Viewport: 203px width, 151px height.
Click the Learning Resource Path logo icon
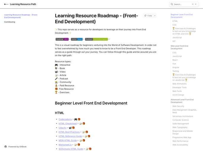[6, 4]
